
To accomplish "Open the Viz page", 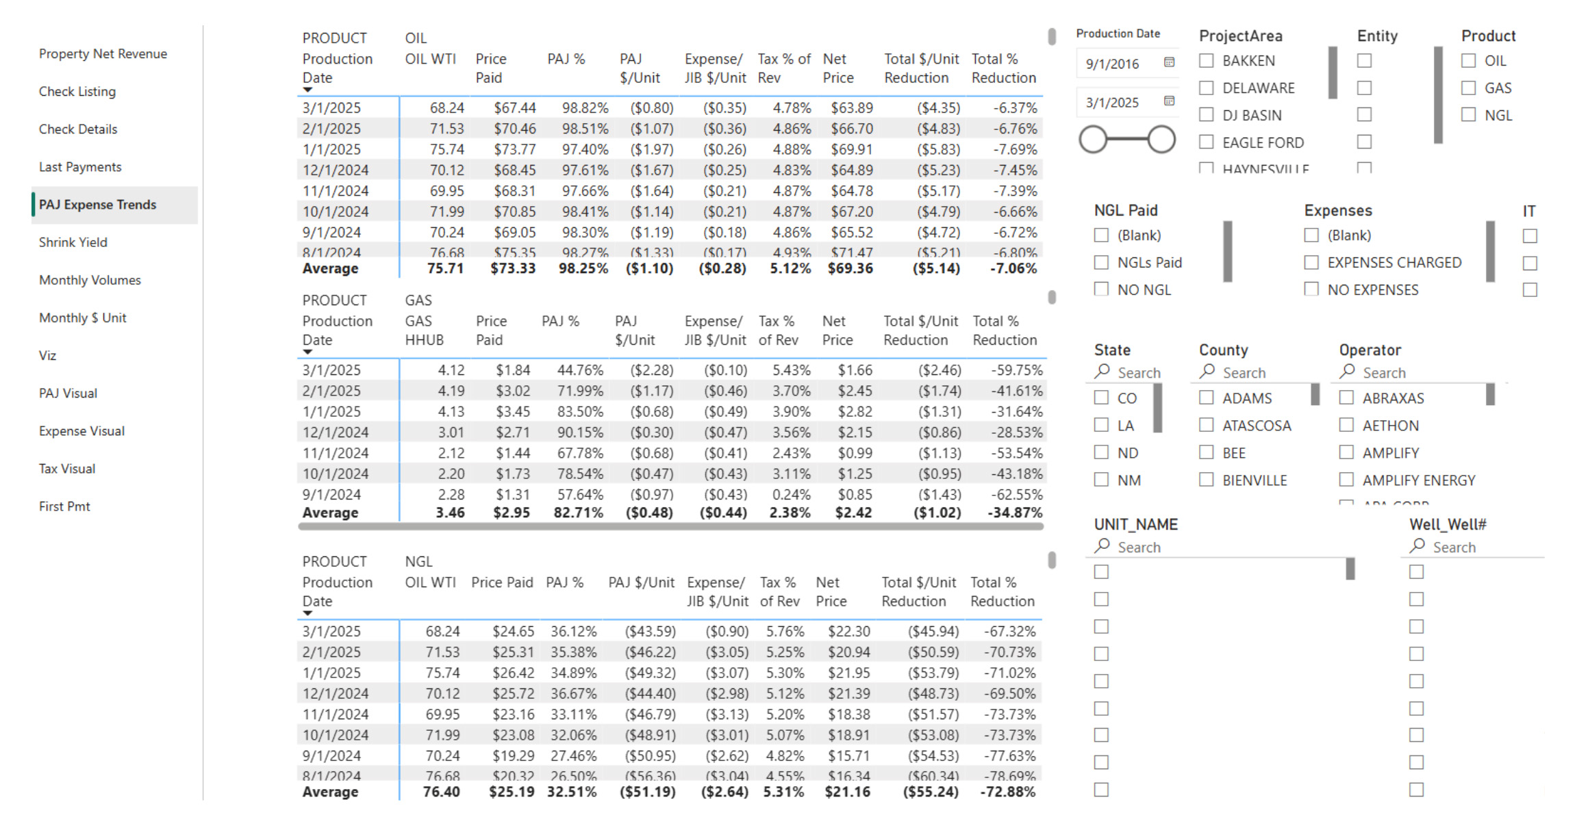I will point(47,356).
